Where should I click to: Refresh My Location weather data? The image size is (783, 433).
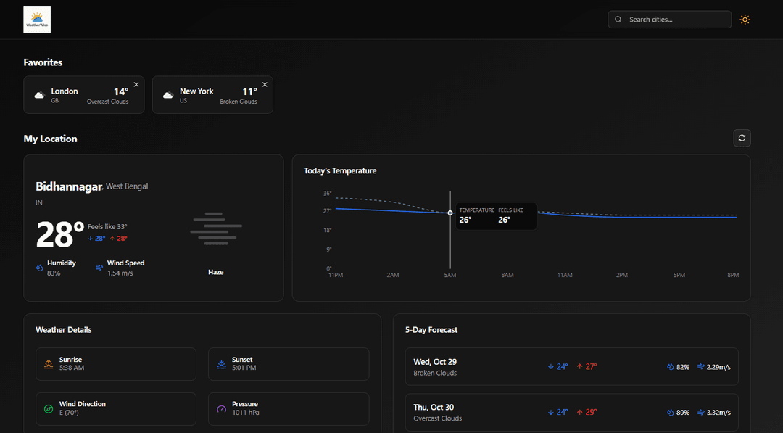point(742,138)
